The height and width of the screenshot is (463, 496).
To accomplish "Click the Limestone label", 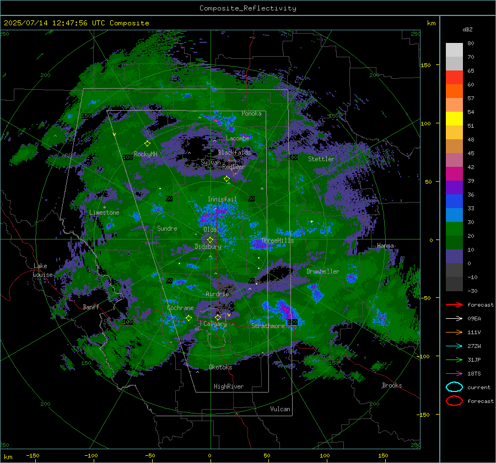I will 104,213.
